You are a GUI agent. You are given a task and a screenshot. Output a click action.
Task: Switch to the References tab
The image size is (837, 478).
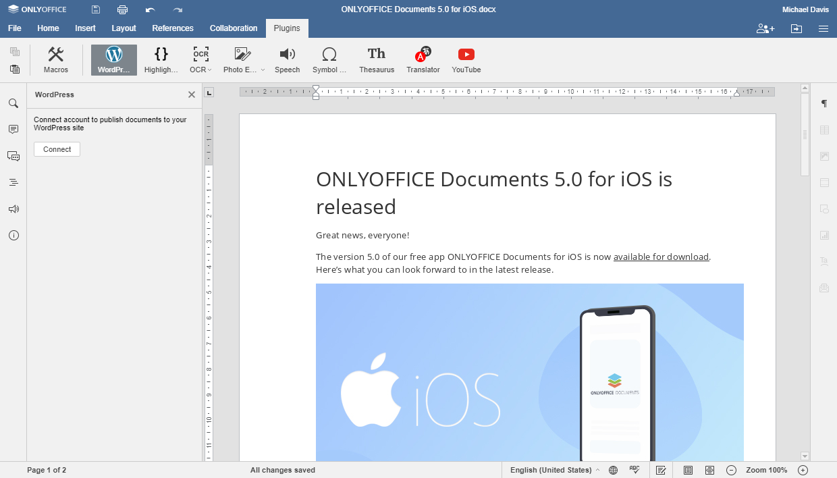coord(173,28)
